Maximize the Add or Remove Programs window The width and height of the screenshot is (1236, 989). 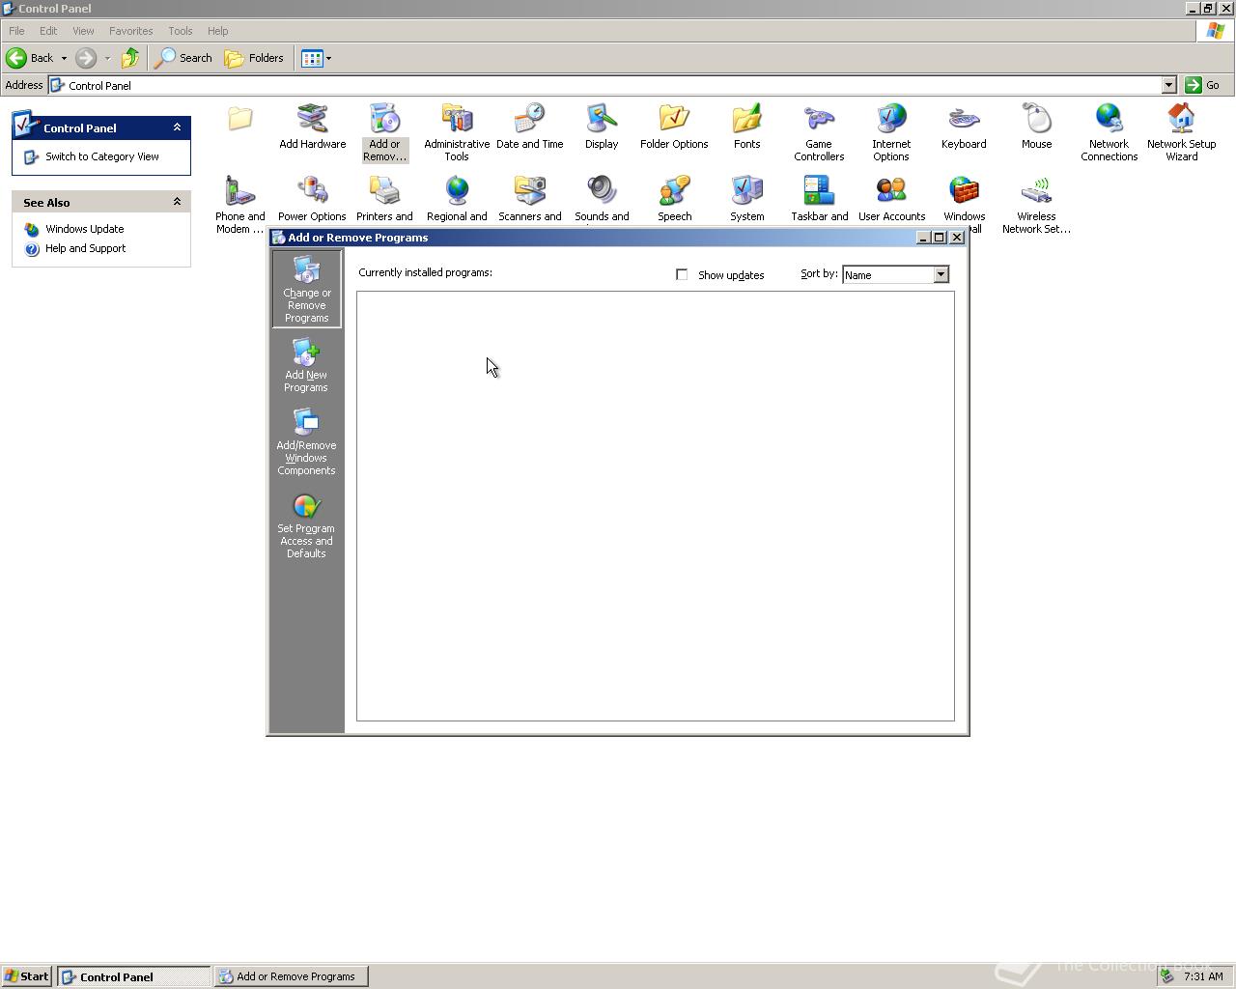939,238
